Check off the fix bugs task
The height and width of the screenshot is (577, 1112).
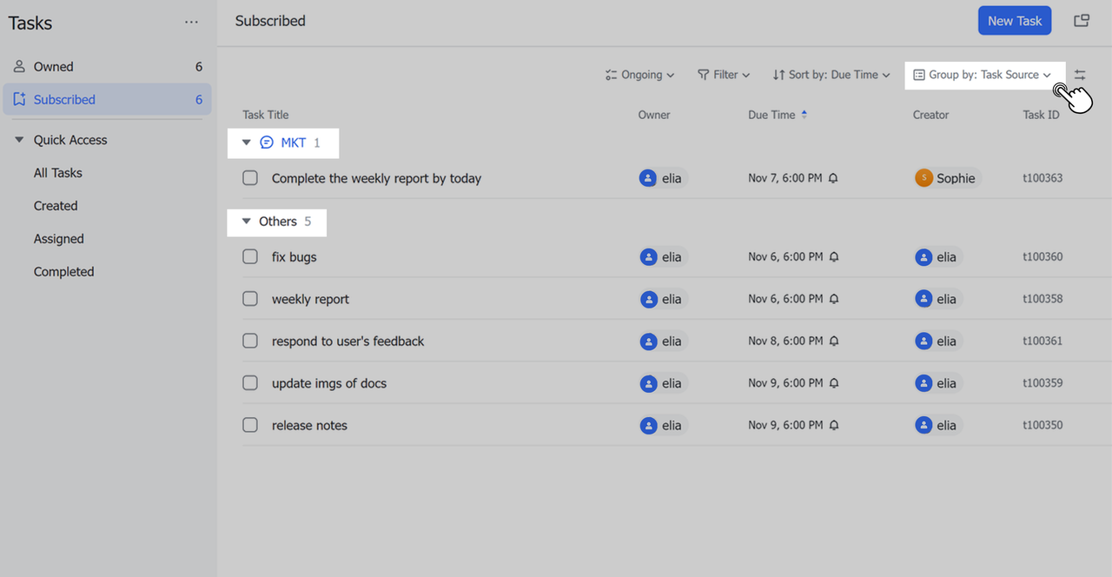(250, 257)
